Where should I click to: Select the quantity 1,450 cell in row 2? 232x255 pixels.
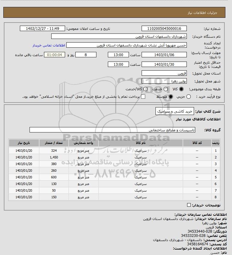click(x=54, y=157)
